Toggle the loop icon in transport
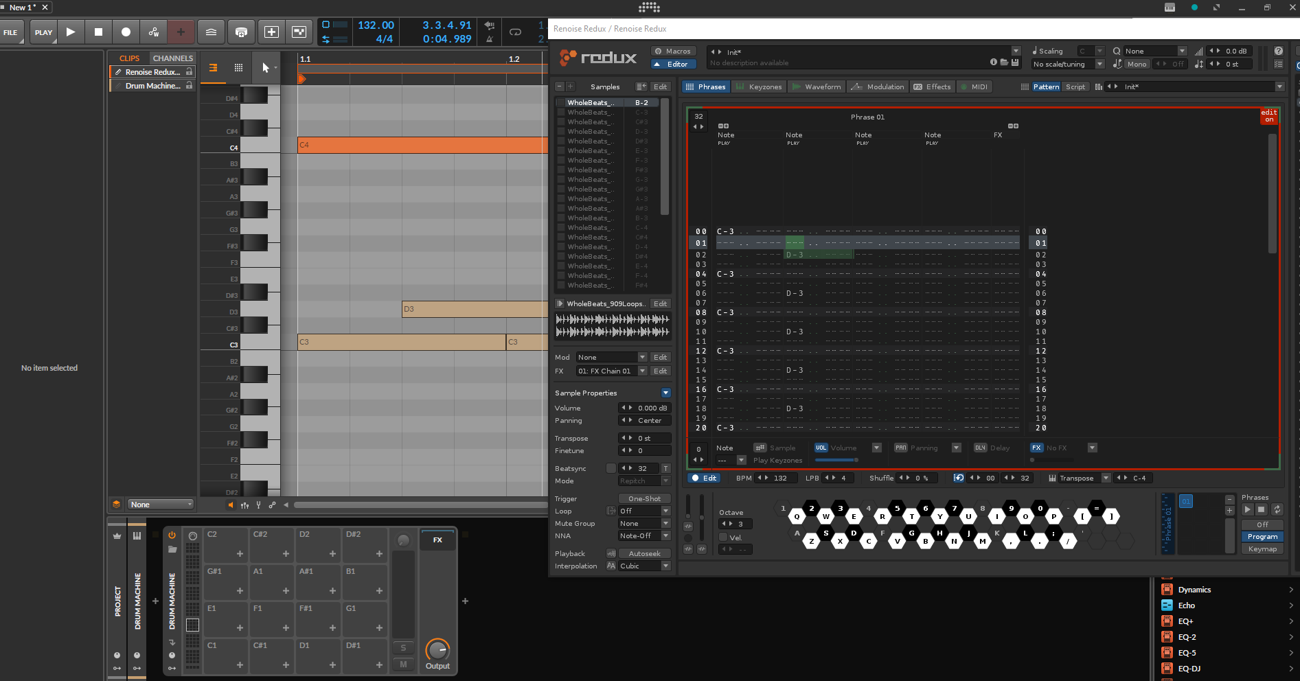Viewport: 1300px width, 681px height. pyautogui.click(x=515, y=32)
